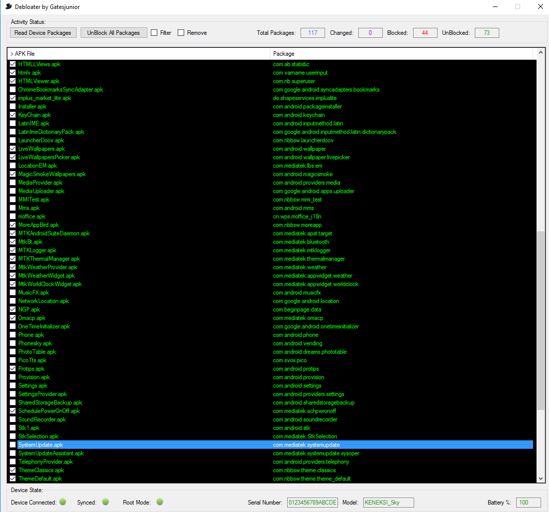Check ChromeBookmarksSyncAdapter.apk checkbox
549x512 pixels.
12,90
